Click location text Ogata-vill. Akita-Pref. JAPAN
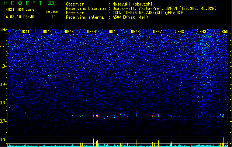Screen dimensions: 232x147 point(144,8)
